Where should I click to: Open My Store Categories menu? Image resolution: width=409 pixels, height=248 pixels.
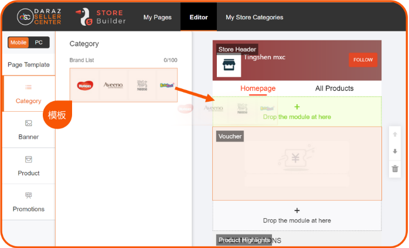tap(254, 17)
